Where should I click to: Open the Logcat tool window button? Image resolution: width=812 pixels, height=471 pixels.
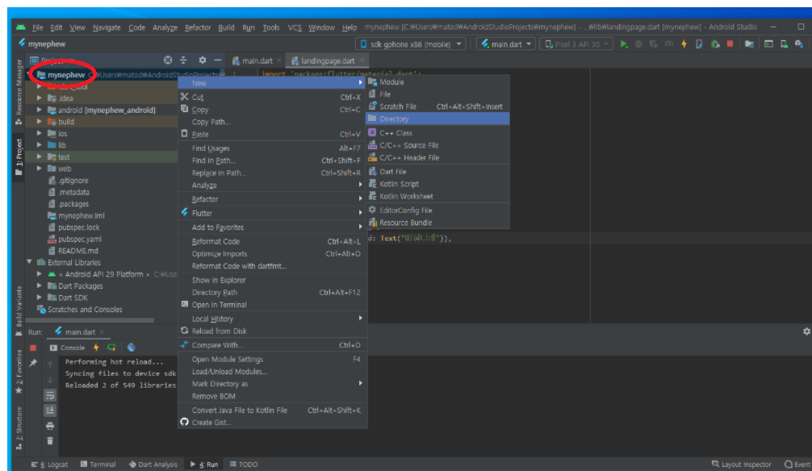tap(49, 465)
